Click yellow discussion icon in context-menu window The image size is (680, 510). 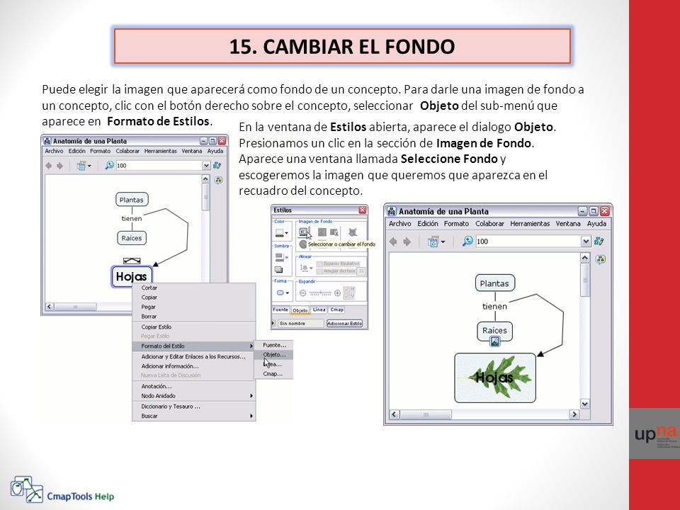(x=218, y=180)
